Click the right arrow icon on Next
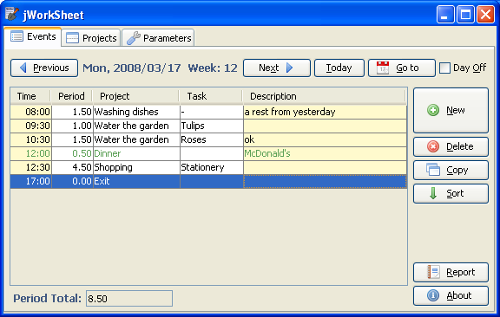500x317 pixels. (290, 68)
